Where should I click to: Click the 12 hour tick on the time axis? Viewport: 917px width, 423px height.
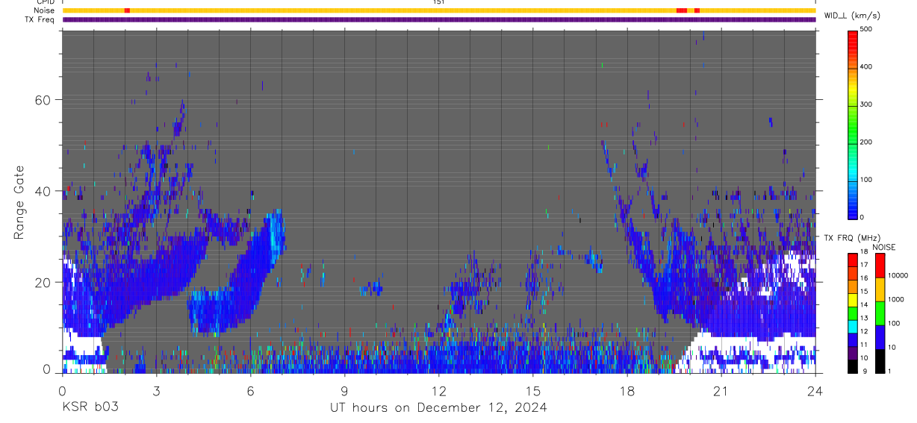coord(439,390)
